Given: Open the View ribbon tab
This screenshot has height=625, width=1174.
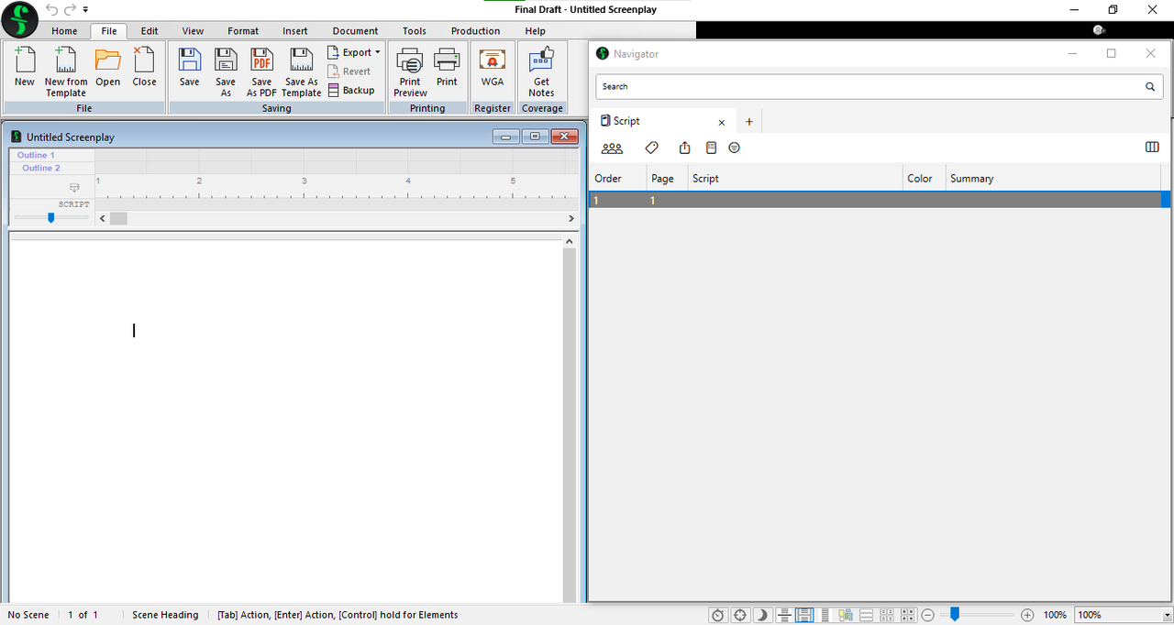Looking at the screenshot, I should coord(193,31).
